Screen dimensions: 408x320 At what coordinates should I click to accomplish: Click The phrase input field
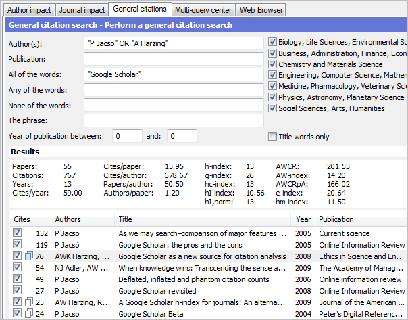click(174, 120)
